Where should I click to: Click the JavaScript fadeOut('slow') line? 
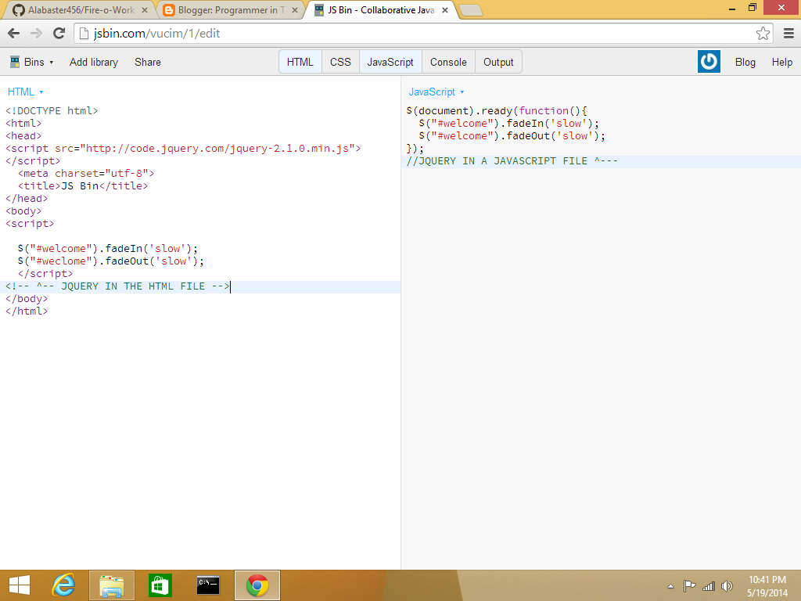point(512,136)
